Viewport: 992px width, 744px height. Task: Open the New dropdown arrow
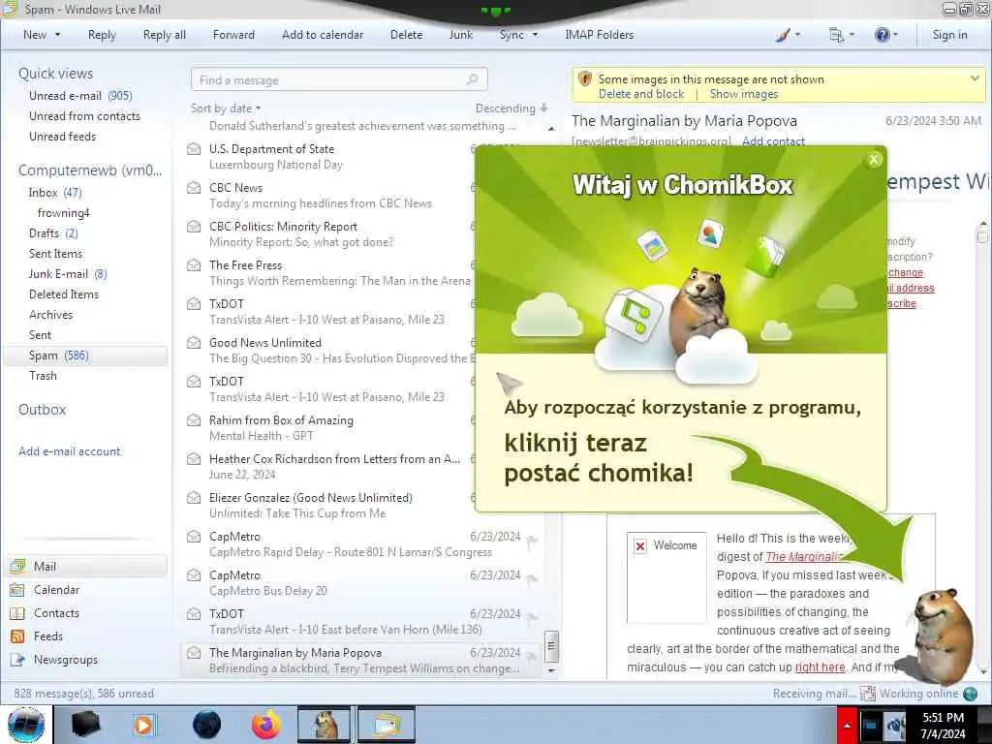coord(57,35)
